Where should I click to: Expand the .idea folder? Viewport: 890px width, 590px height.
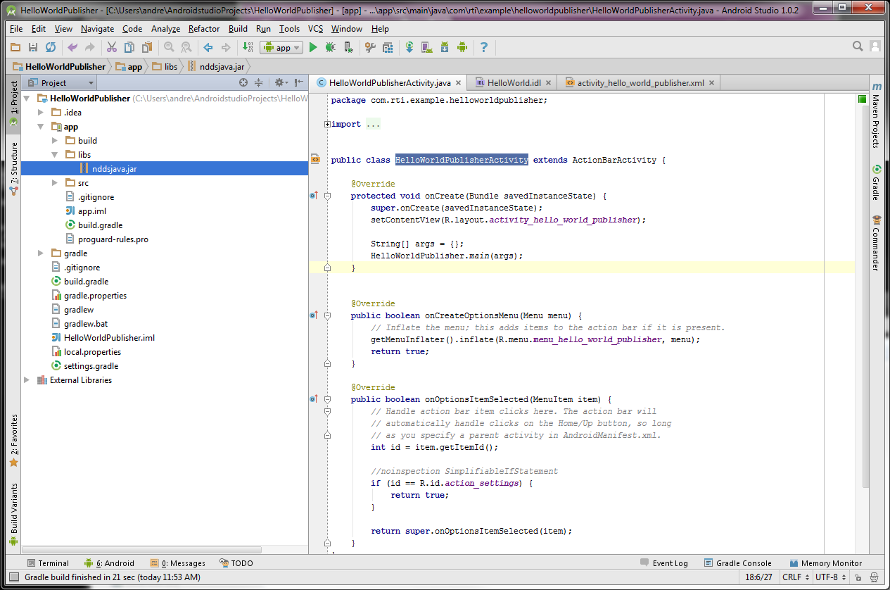tap(41, 113)
